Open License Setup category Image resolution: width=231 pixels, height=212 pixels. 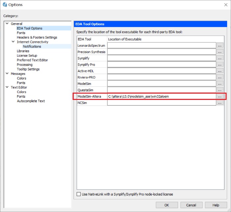tap(27, 56)
